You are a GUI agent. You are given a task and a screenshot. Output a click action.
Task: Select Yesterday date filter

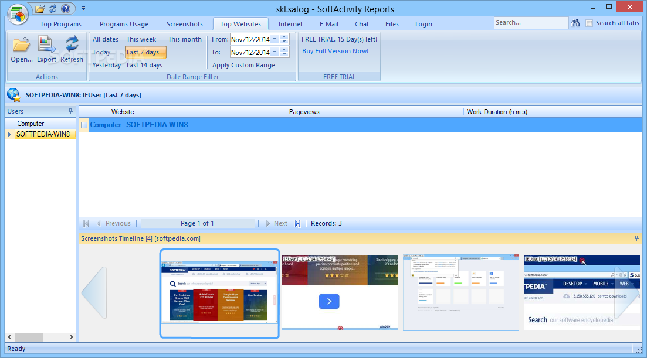click(106, 65)
